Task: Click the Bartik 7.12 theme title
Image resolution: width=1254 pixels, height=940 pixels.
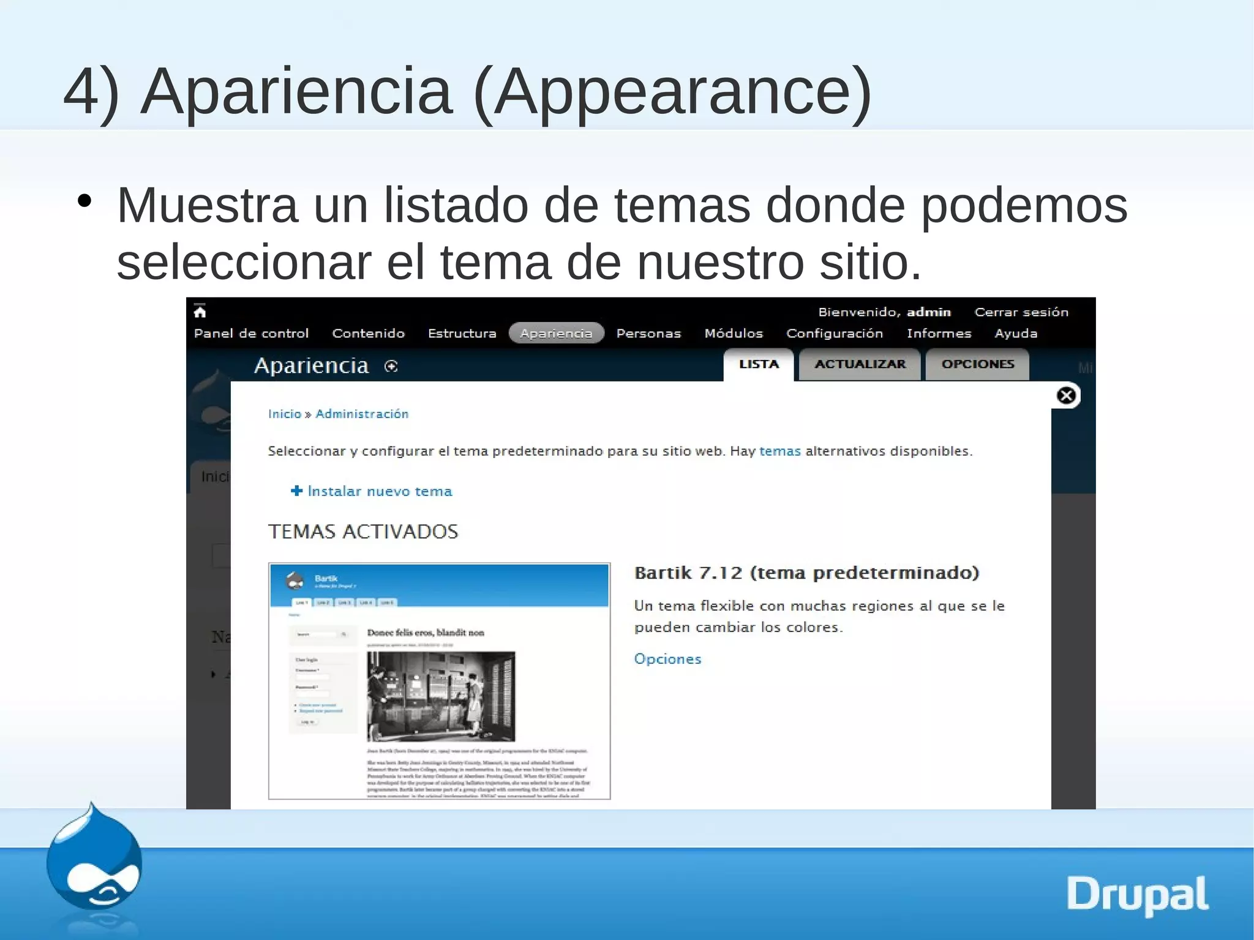Action: (806, 573)
